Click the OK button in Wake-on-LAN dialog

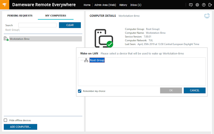point(171,91)
